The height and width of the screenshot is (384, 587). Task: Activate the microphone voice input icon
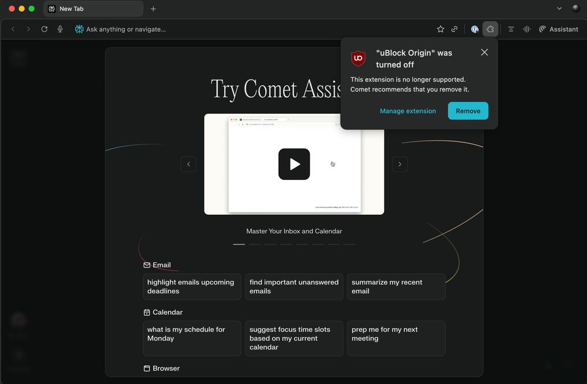coord(60,29)
